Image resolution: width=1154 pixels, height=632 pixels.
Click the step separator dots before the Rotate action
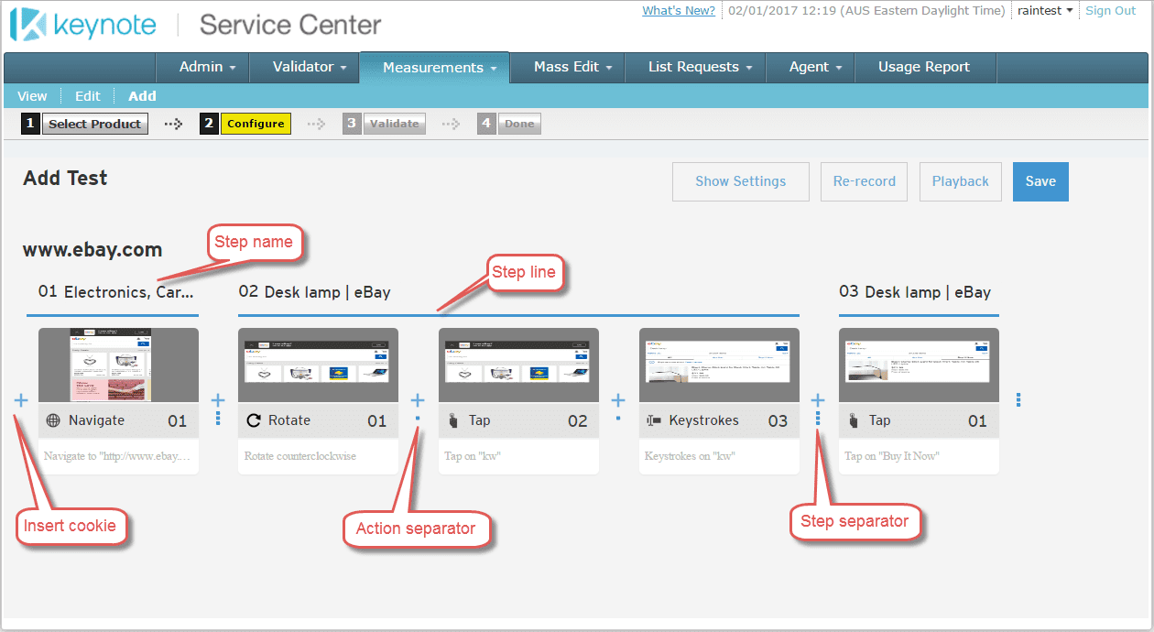coord(218,418)
